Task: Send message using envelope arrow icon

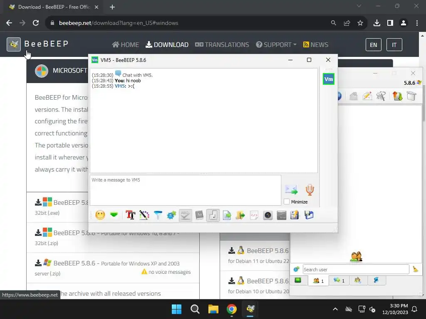Action: click(x=291, y=189)
